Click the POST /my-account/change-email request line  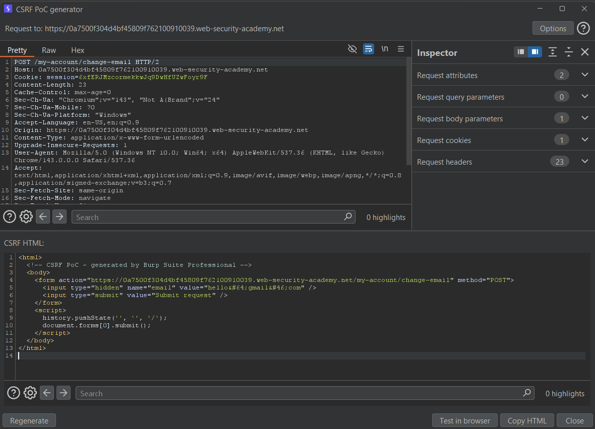pyautogui.click(x=87, y=62)
